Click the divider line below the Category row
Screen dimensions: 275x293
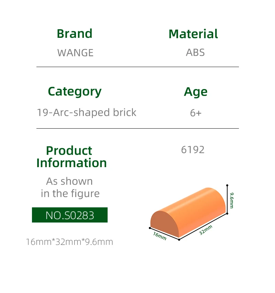click(137, 128)
